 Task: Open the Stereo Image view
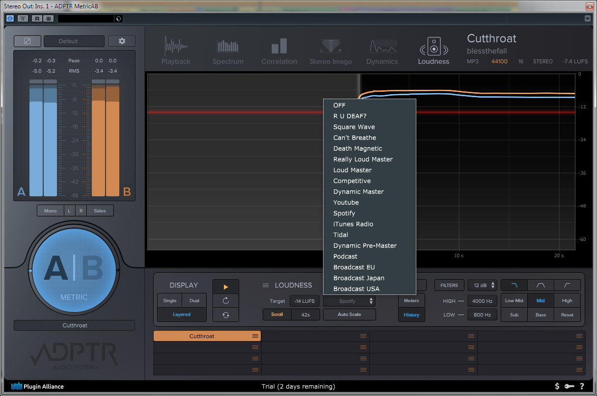(x=330, y=51)
